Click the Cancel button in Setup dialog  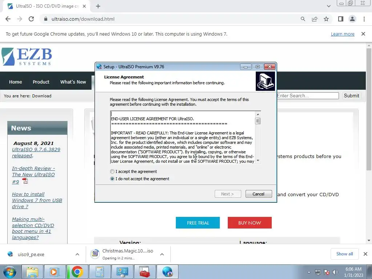259,194
